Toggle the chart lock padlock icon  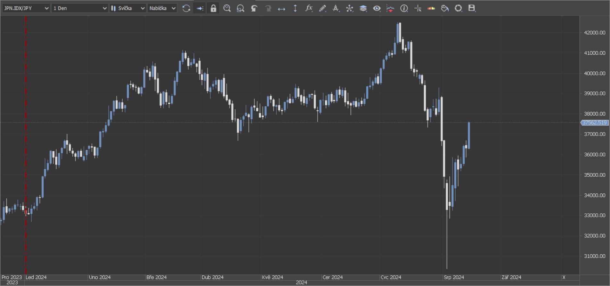(213, 8)
